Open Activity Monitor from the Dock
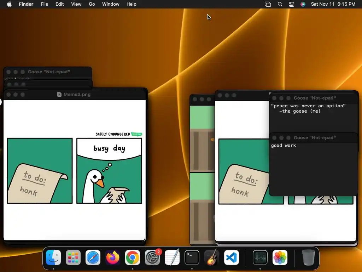 click(x=260, y=257)
